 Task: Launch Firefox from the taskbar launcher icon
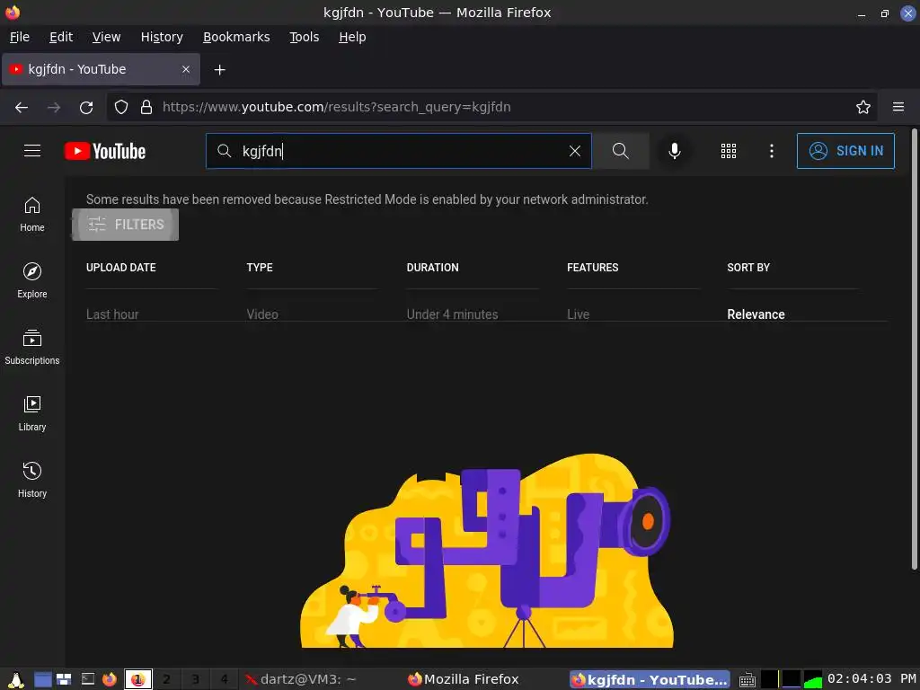pos(109,679)
